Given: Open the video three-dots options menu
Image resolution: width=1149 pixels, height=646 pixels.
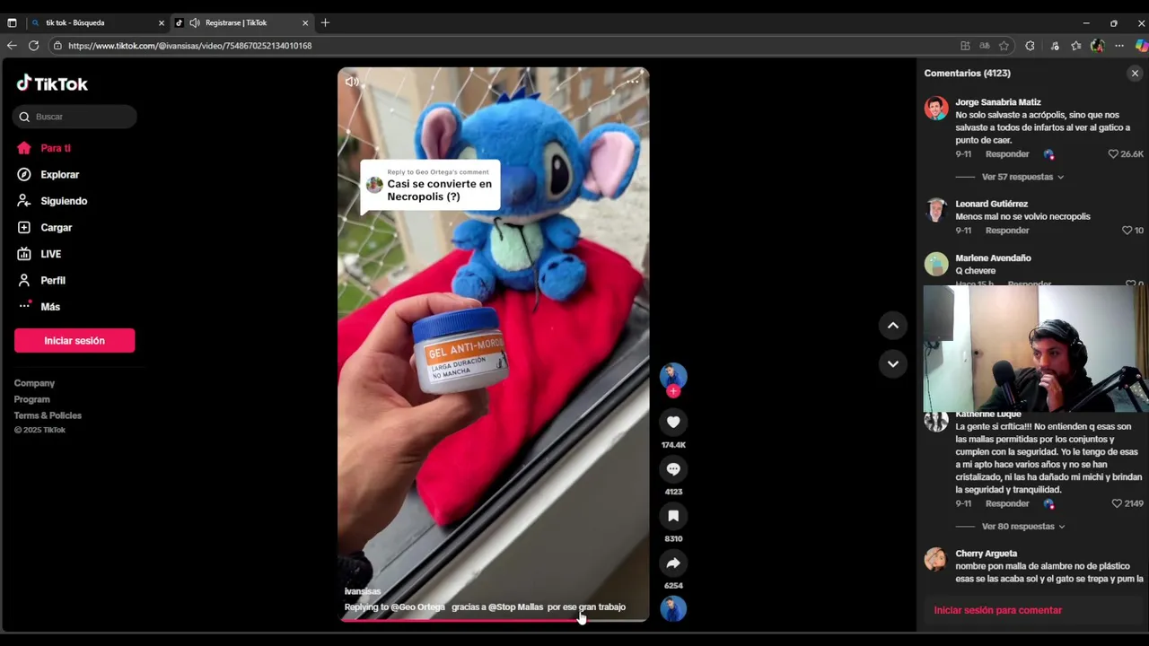Looking at the screenshot, I should click(633, 82).
